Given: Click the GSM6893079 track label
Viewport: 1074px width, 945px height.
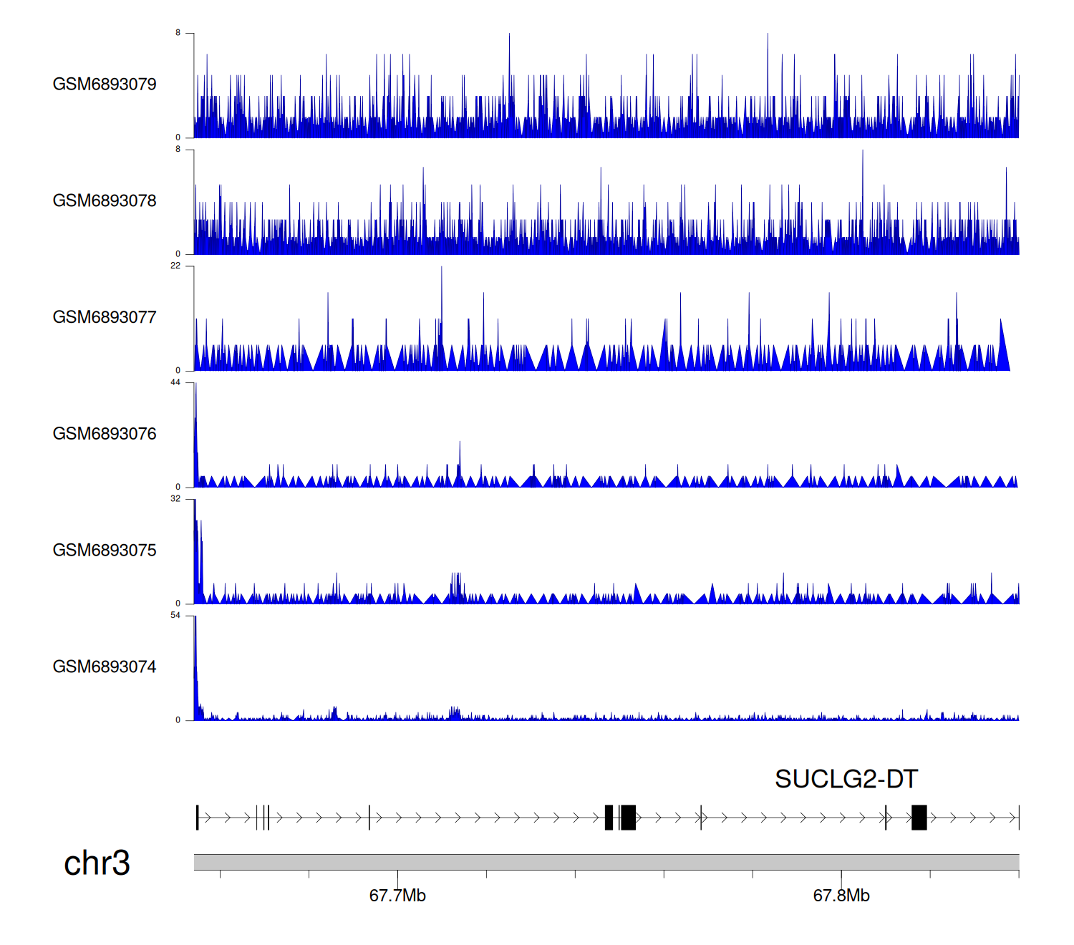Looking at the screenshot, I should (105, 84).
